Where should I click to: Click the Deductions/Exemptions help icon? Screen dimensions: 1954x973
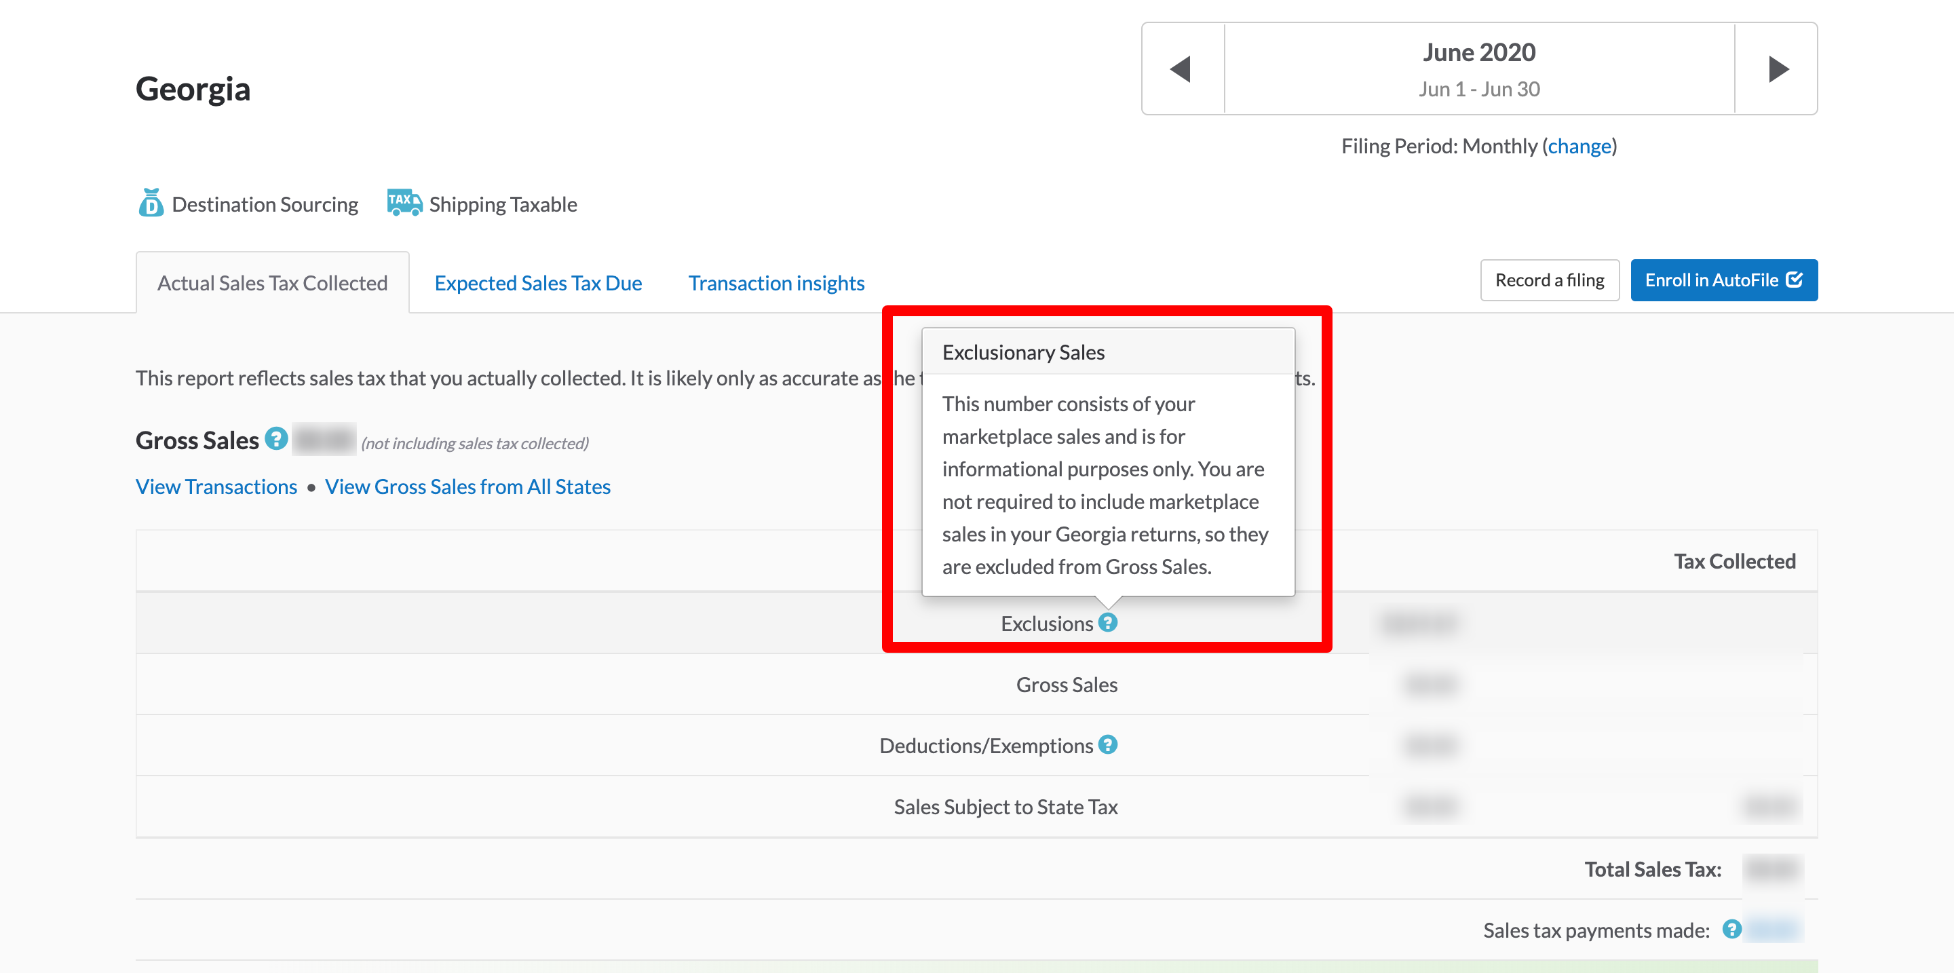[1108, 745]
